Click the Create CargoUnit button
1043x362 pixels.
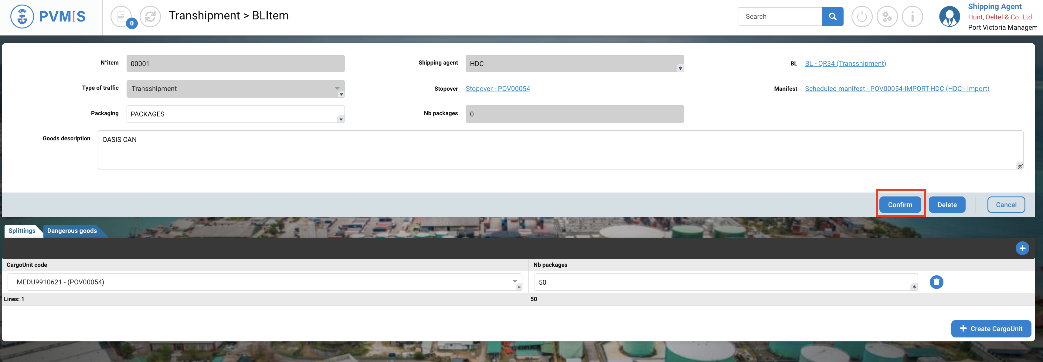991,328
